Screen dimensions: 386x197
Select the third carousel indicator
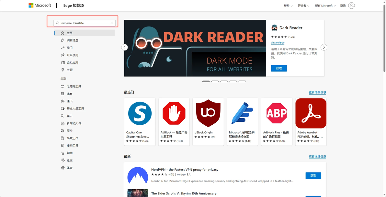click(224, 81)
